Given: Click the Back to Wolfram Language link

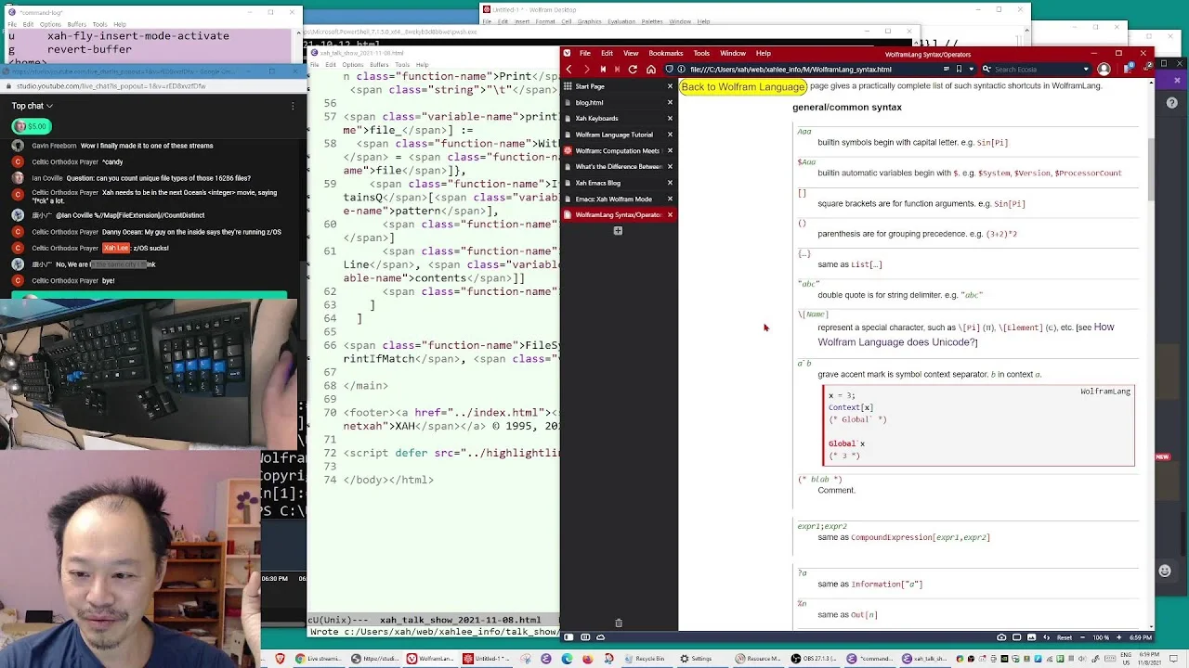Looking at the screenshot, I should [x=743, y=86].
